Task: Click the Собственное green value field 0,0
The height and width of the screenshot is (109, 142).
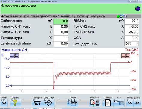Action: [x=61, y=21]
